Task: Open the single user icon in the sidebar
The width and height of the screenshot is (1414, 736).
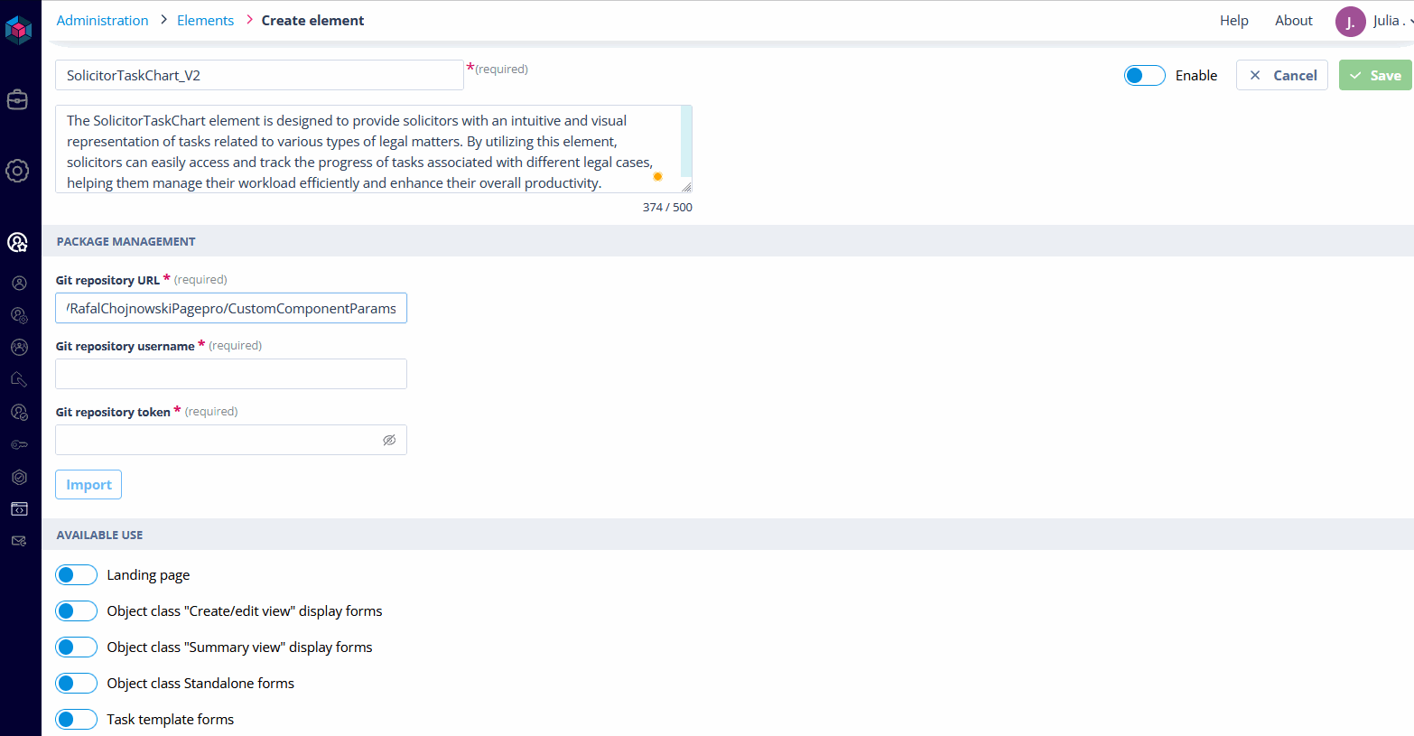Action: click(19, 283)
